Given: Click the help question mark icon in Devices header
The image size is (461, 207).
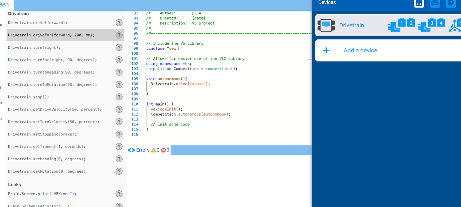Looking at the screenshot, I should (450, 4).
